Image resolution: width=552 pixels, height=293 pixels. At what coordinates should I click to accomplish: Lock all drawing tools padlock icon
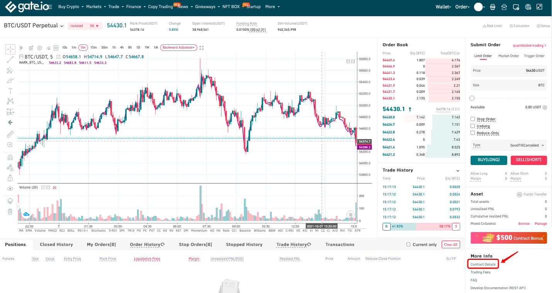pyautogui.click(x=10, y=178)
